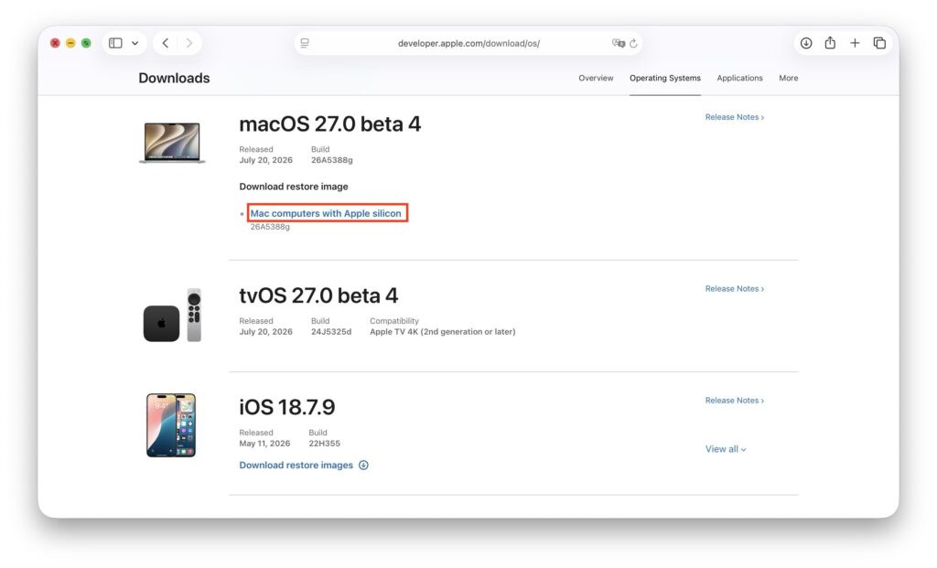Open the Share menu

pos(830,42)
